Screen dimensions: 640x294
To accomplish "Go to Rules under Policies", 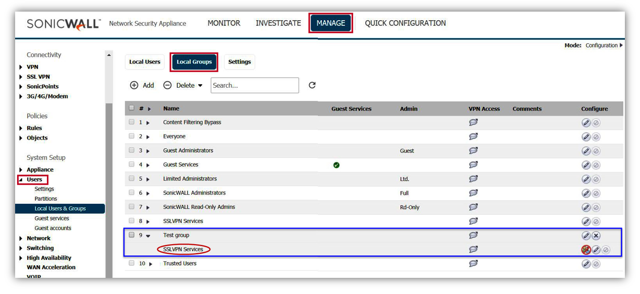I will coord(34,128).
